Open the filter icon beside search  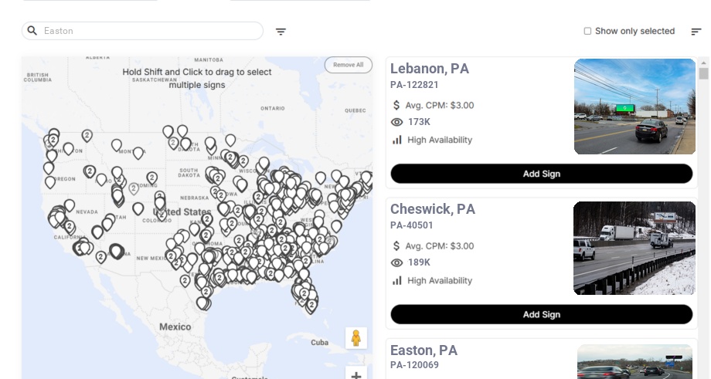[281, 32]
